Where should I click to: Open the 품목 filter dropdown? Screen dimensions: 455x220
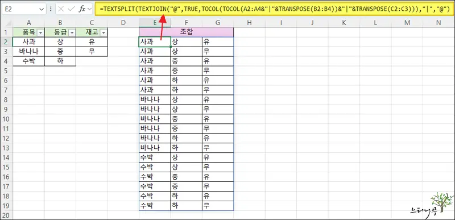tap(40, 33)
